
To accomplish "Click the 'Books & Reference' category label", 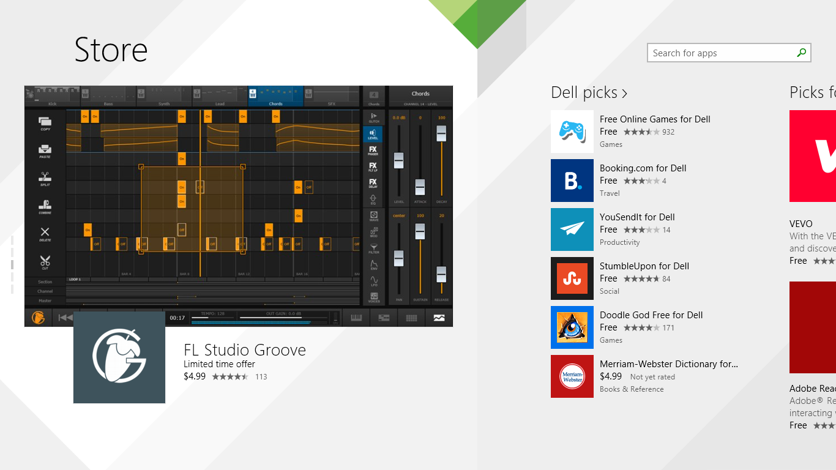I will [632, 389].
